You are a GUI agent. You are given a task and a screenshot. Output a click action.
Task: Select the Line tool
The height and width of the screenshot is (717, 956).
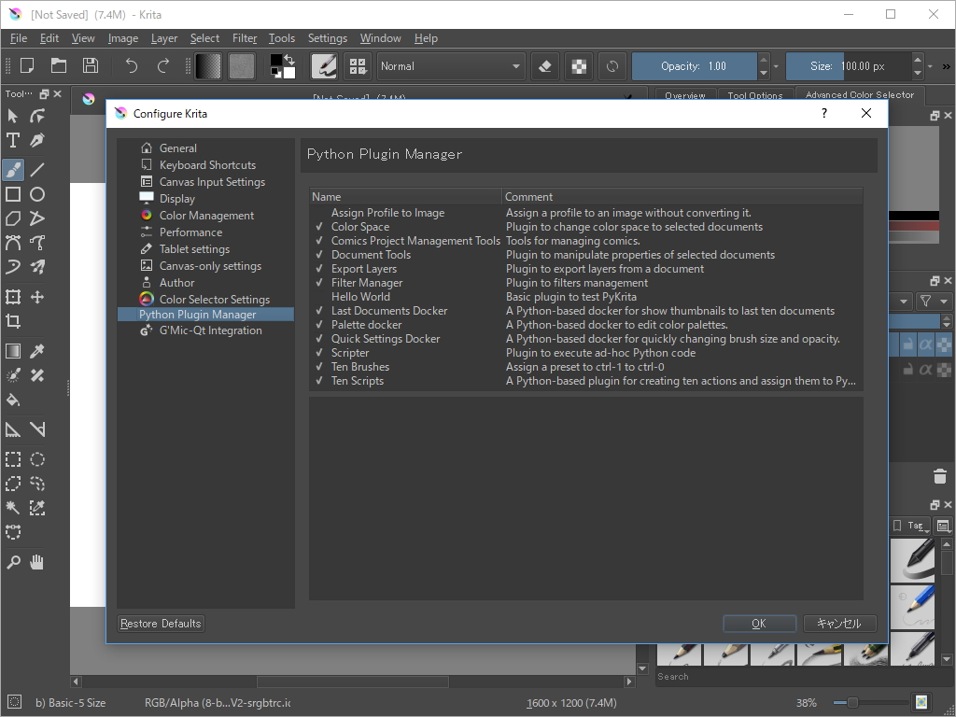pyautogui.click(x=37, y=170)
